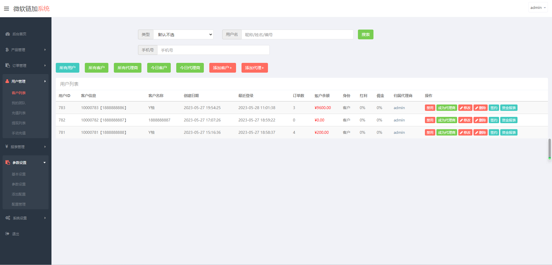
Task: Expand the 系统设置 sidebar arrow
Action: [45, 218]
